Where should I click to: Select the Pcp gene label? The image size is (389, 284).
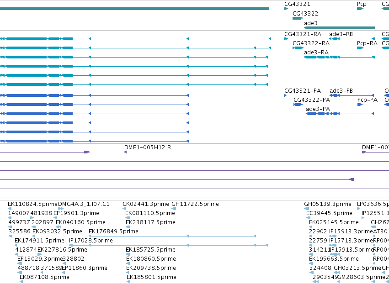tap(362, 4)
